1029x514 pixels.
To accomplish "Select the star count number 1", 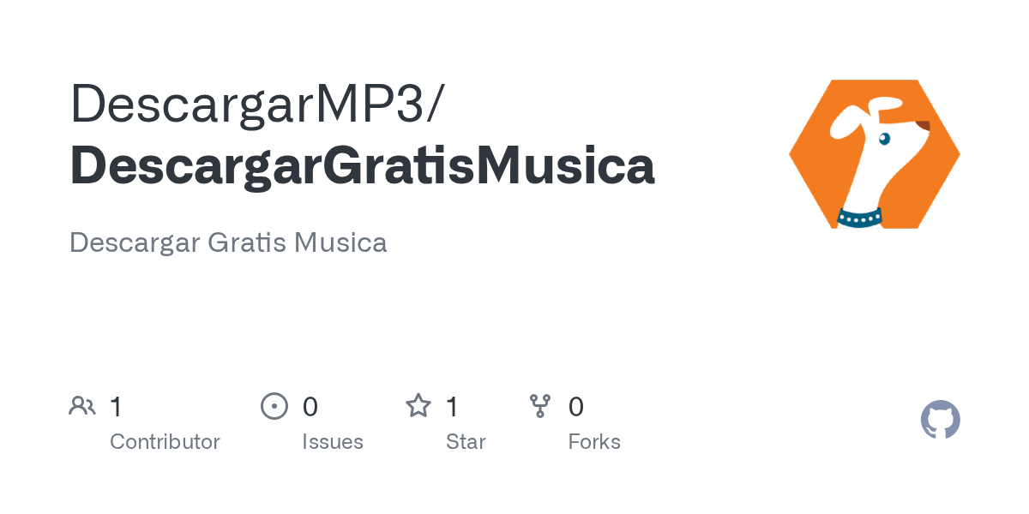I will [452, 406].
